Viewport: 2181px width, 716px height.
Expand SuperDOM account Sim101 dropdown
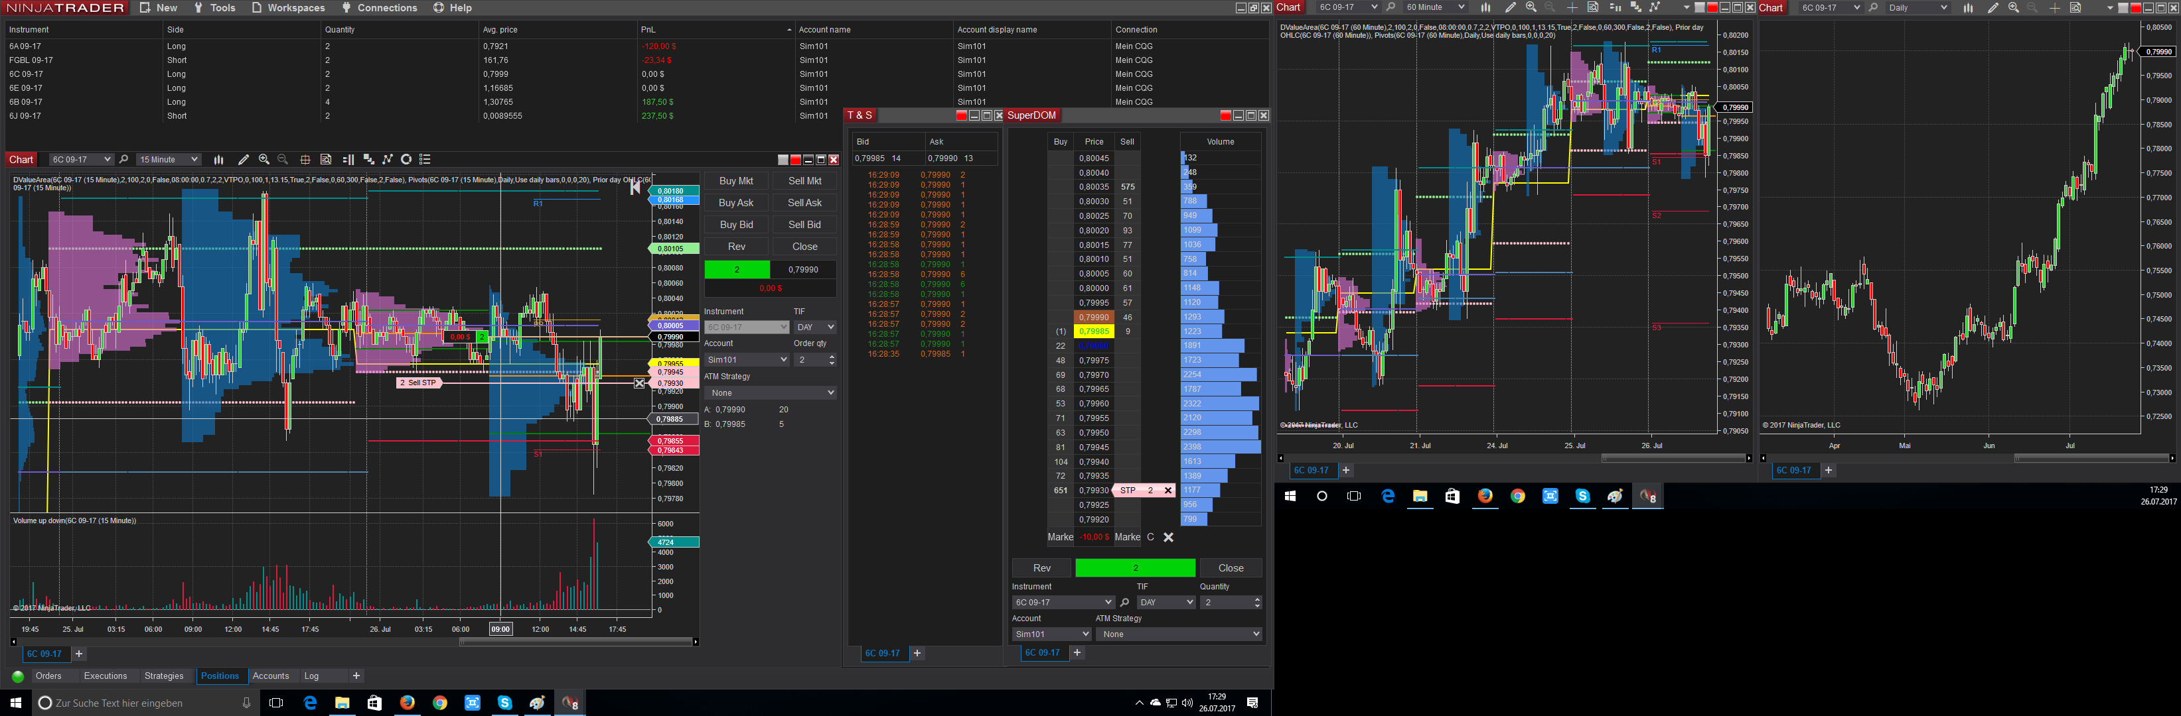tap(1051, 634)
